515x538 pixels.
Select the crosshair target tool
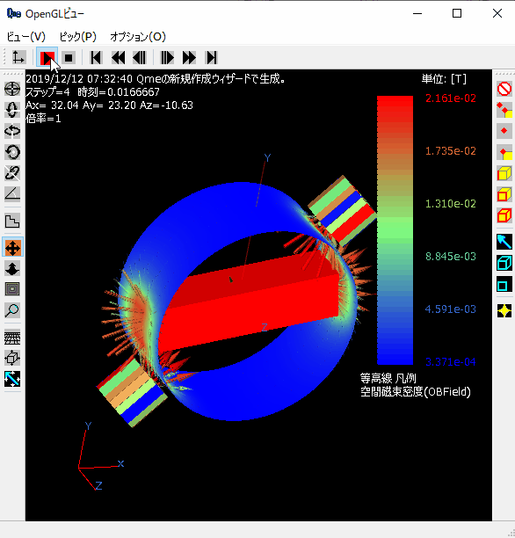pos(12,89)
